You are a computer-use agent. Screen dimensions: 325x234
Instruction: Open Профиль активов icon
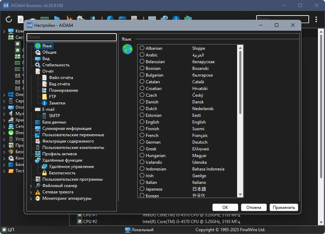38,154
